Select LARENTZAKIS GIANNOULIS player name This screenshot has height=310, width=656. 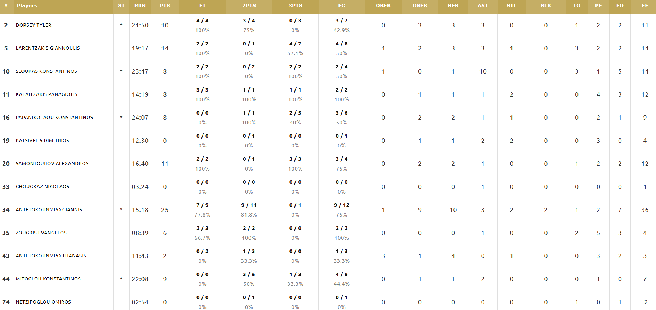click(x=48, y=48)
